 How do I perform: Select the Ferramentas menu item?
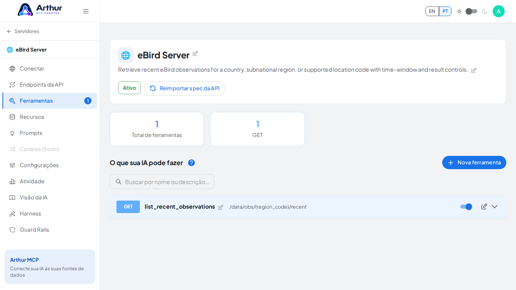50,101
